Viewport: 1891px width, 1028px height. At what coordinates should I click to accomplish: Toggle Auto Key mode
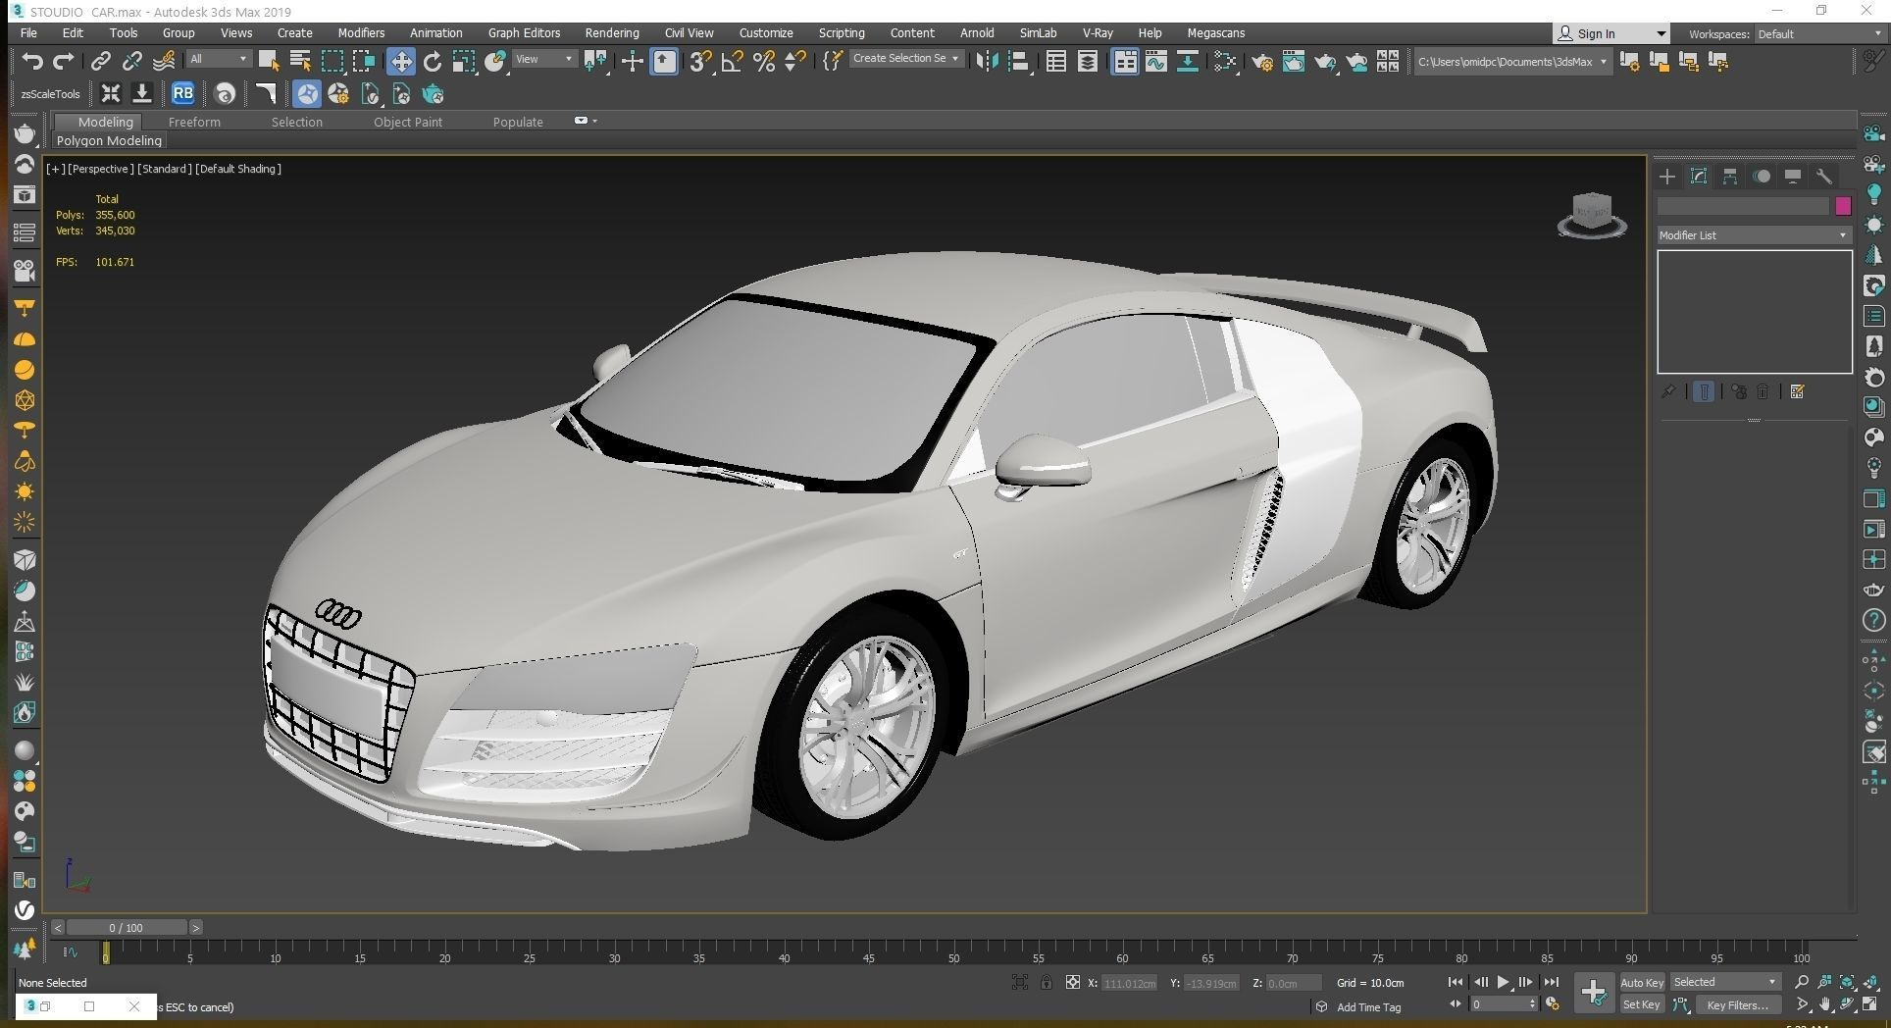coord(1642,982)
